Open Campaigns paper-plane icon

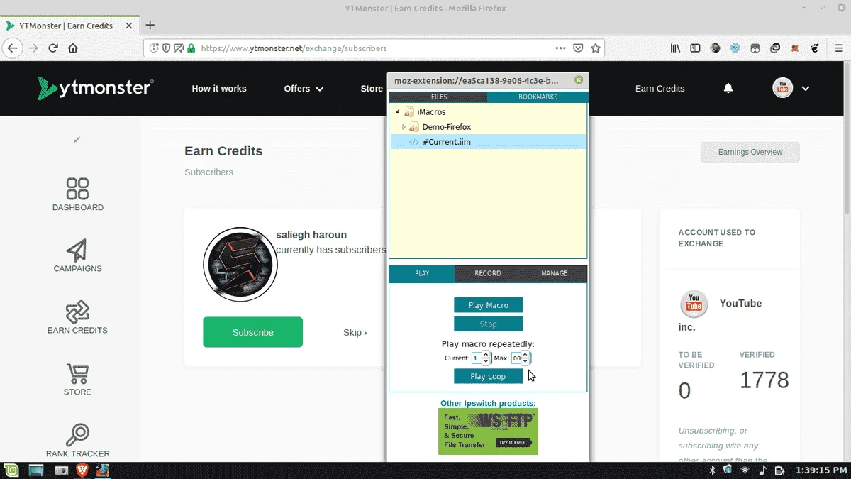click(x=77, y=250)
